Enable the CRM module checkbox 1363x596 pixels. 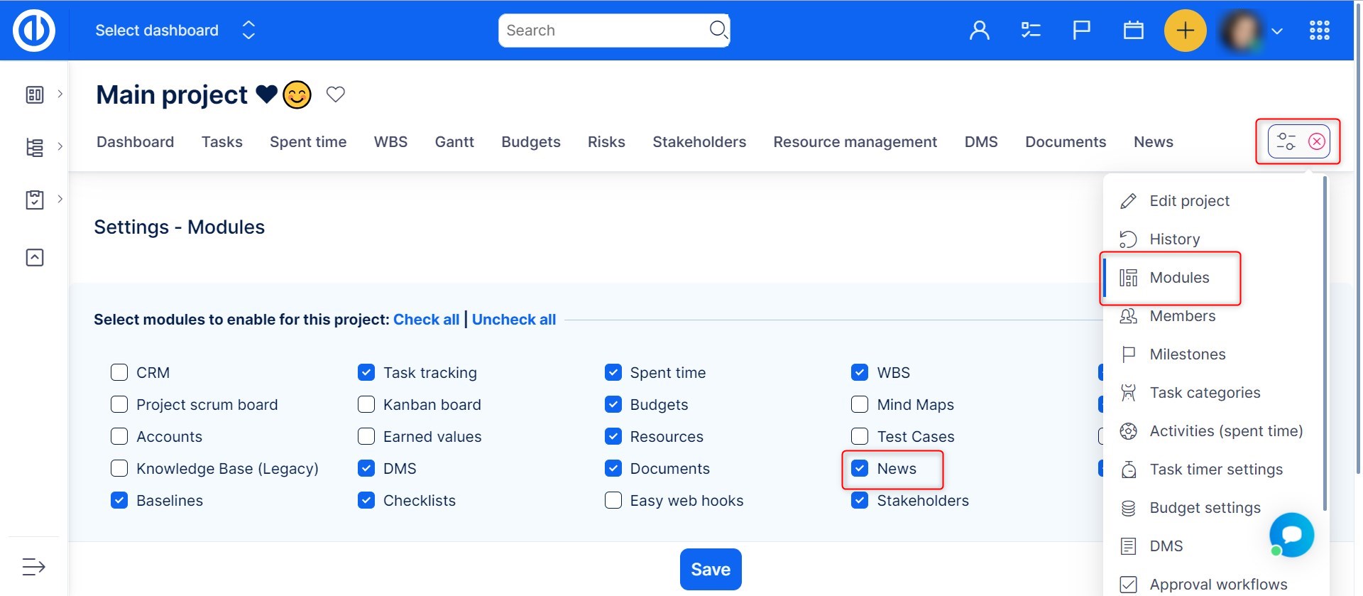[119, 373]
